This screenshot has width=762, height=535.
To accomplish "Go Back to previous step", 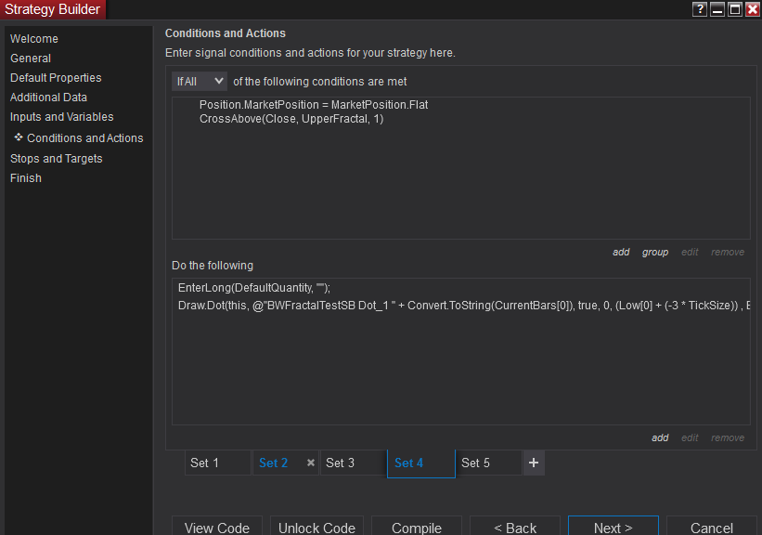I will pos(514,528).
